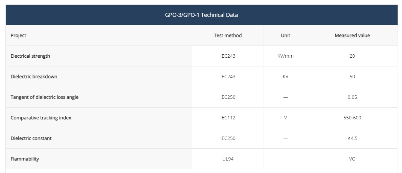The width and height of the screenshot is (402, 173).
Task: Select the Flammability row label
Action: [x=25, y=159]
